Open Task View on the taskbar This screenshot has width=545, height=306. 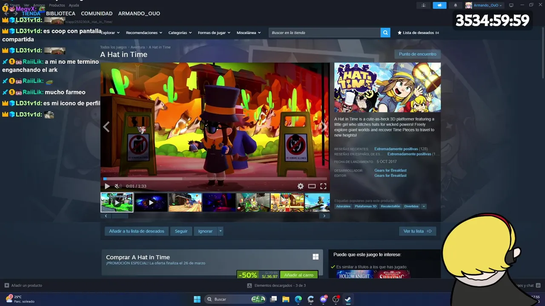pos(274,299)
